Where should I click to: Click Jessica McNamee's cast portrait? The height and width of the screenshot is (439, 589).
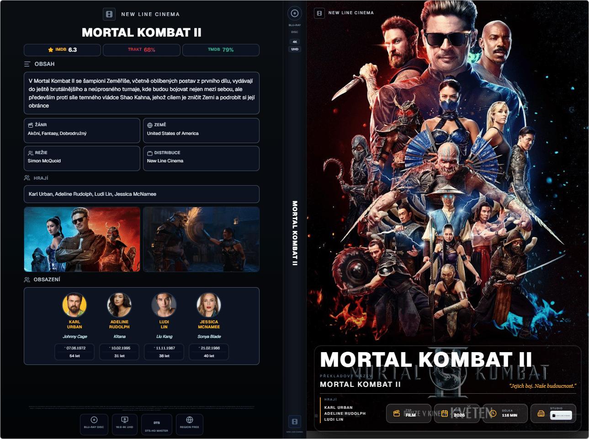[x=209, y=305]
